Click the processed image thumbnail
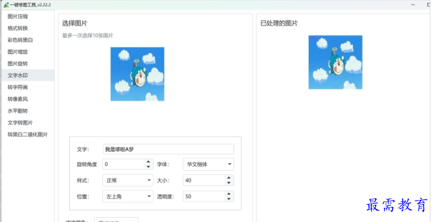Viewport: 432px width, 222px height. pos(335,62)
